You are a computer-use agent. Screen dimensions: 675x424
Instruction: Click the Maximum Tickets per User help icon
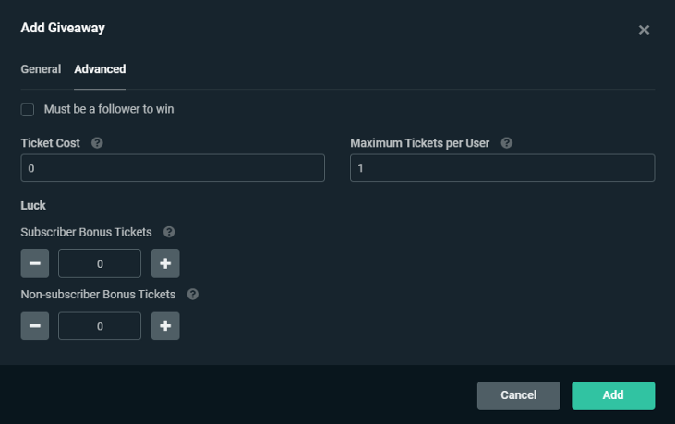click(x=506, y=143)
